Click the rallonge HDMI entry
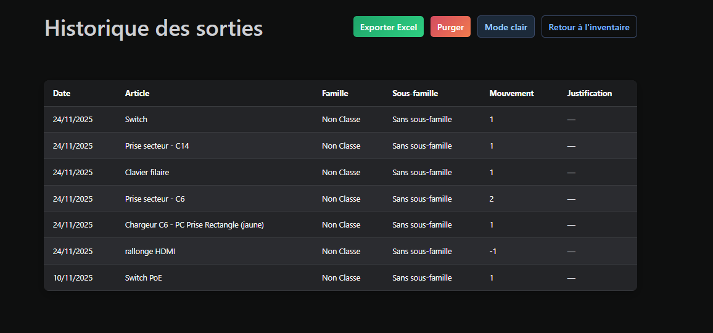The height and width of the screenshot is (333, 713). [x=150, y=252]
